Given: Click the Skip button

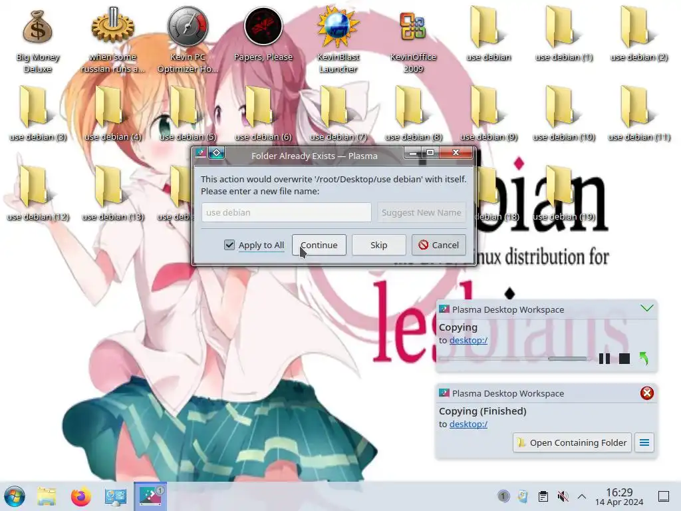Looking at the screenshot, I should 378,245.
